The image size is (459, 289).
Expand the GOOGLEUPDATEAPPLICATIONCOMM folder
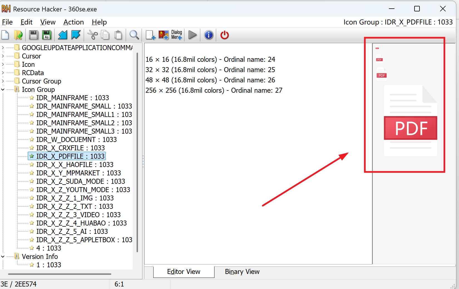click(x=3, y=48)
